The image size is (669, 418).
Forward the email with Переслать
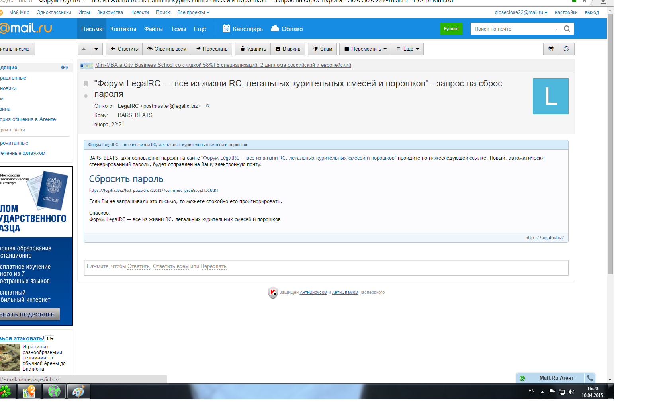pos(212,49)
